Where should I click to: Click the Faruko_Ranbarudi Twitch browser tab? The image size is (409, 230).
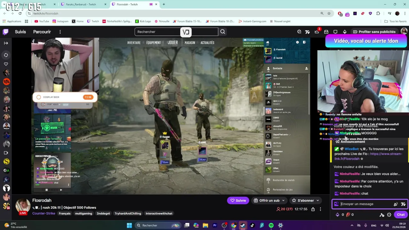(x=83, y=4)
